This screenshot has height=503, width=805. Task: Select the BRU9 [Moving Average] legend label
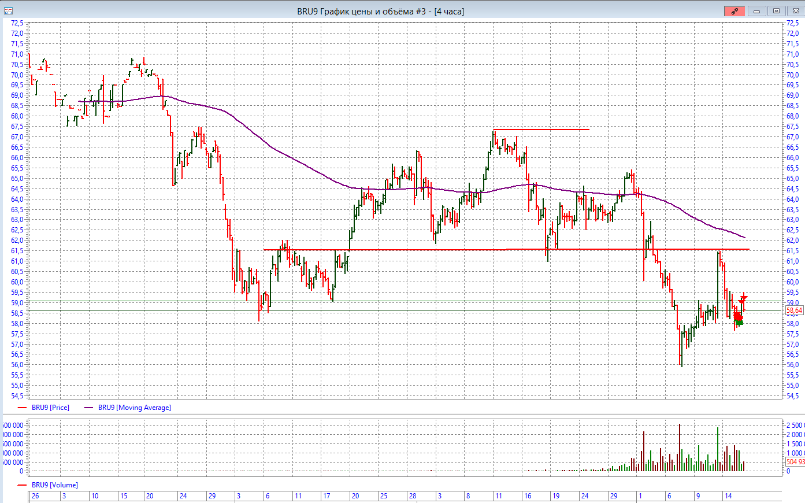pos(134,408)
